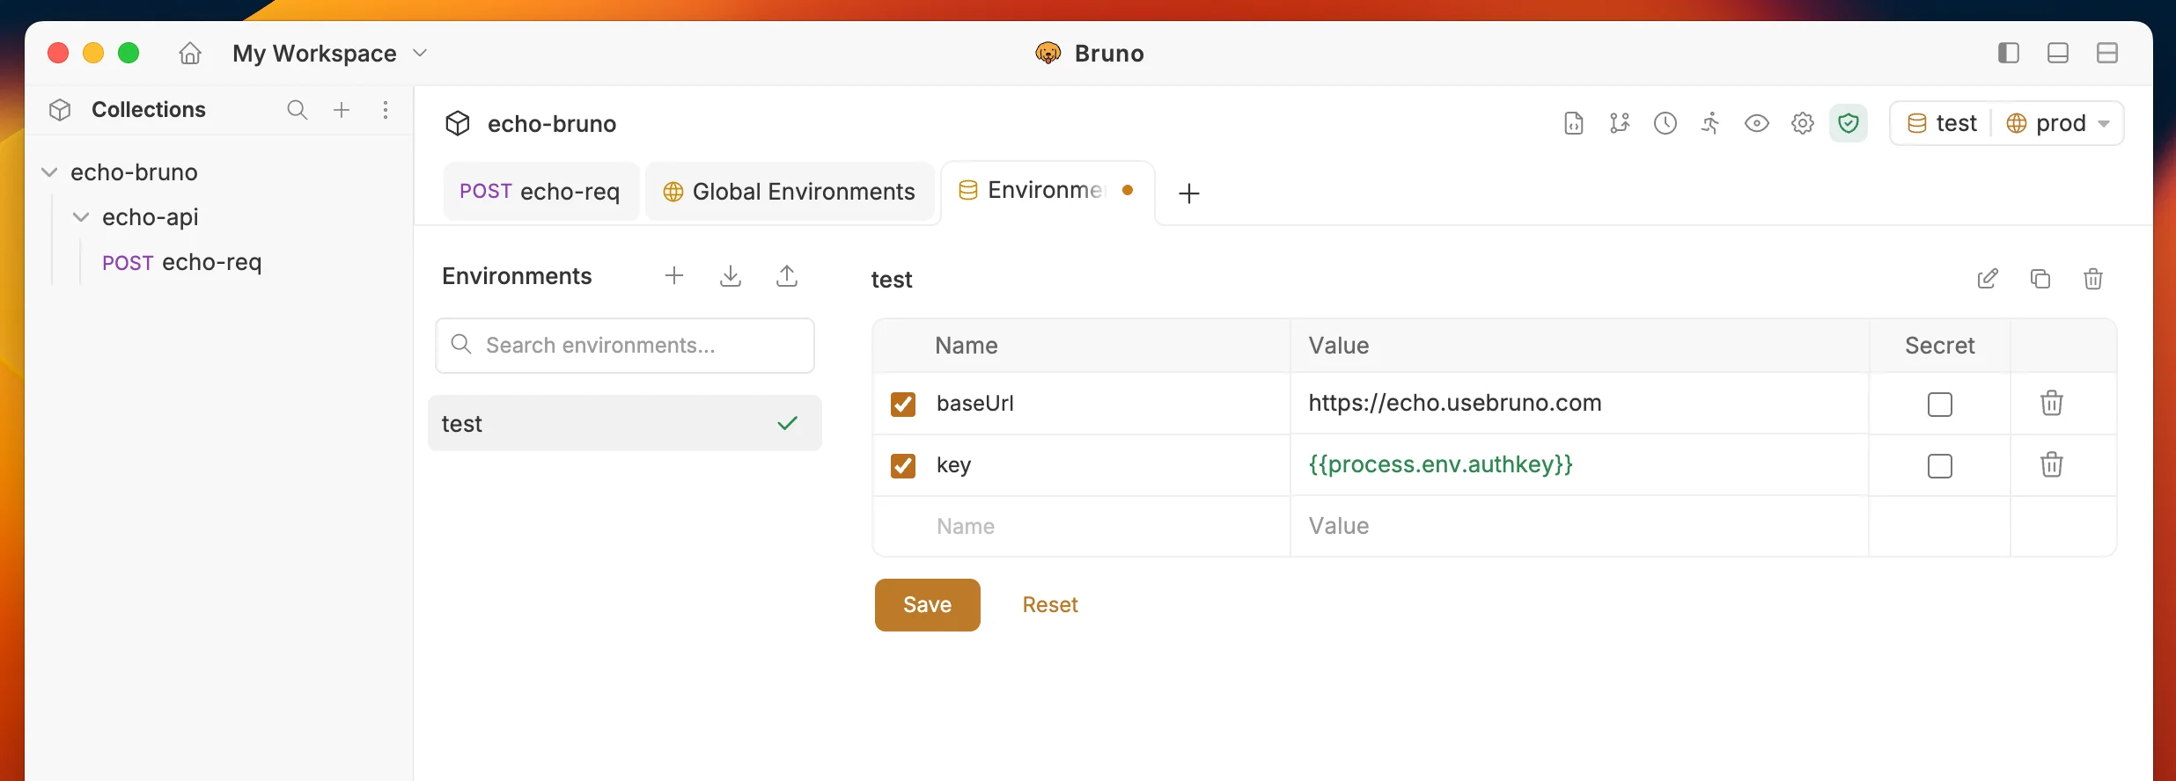Image resolution: width=2176 pixels, height=781 pixels.
Task: Focus the Search environments field
Action: point(625,346)
